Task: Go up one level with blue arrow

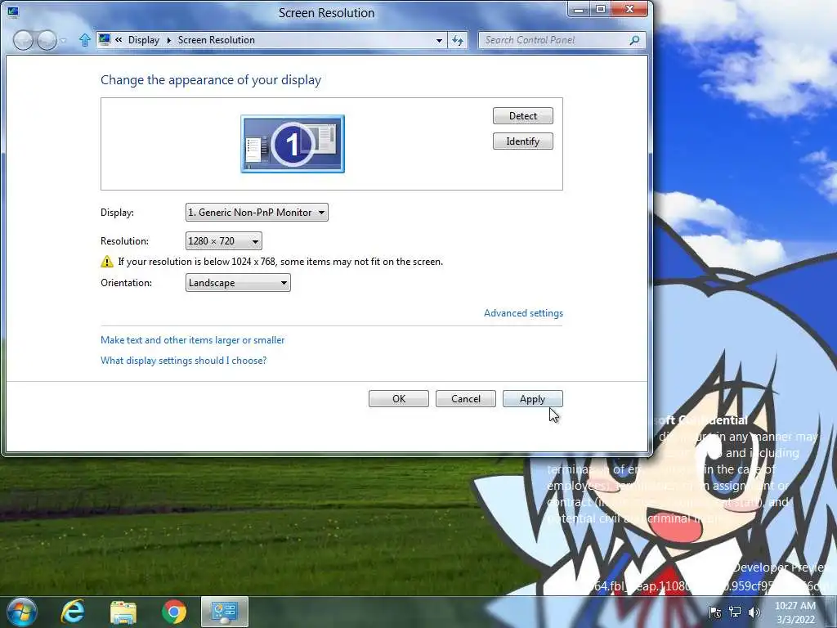Action: [84, 40]
